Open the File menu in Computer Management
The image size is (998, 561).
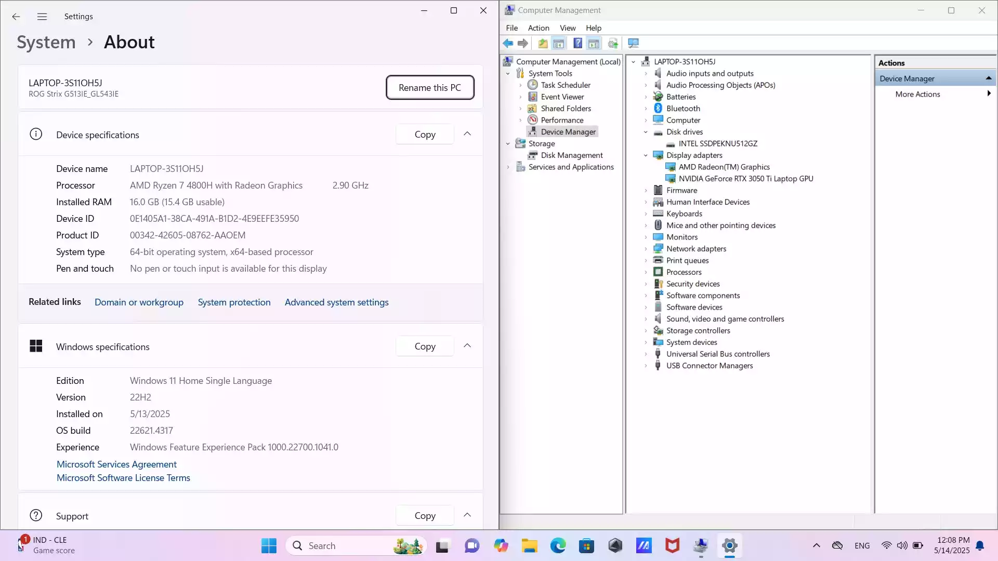point(512,28)
